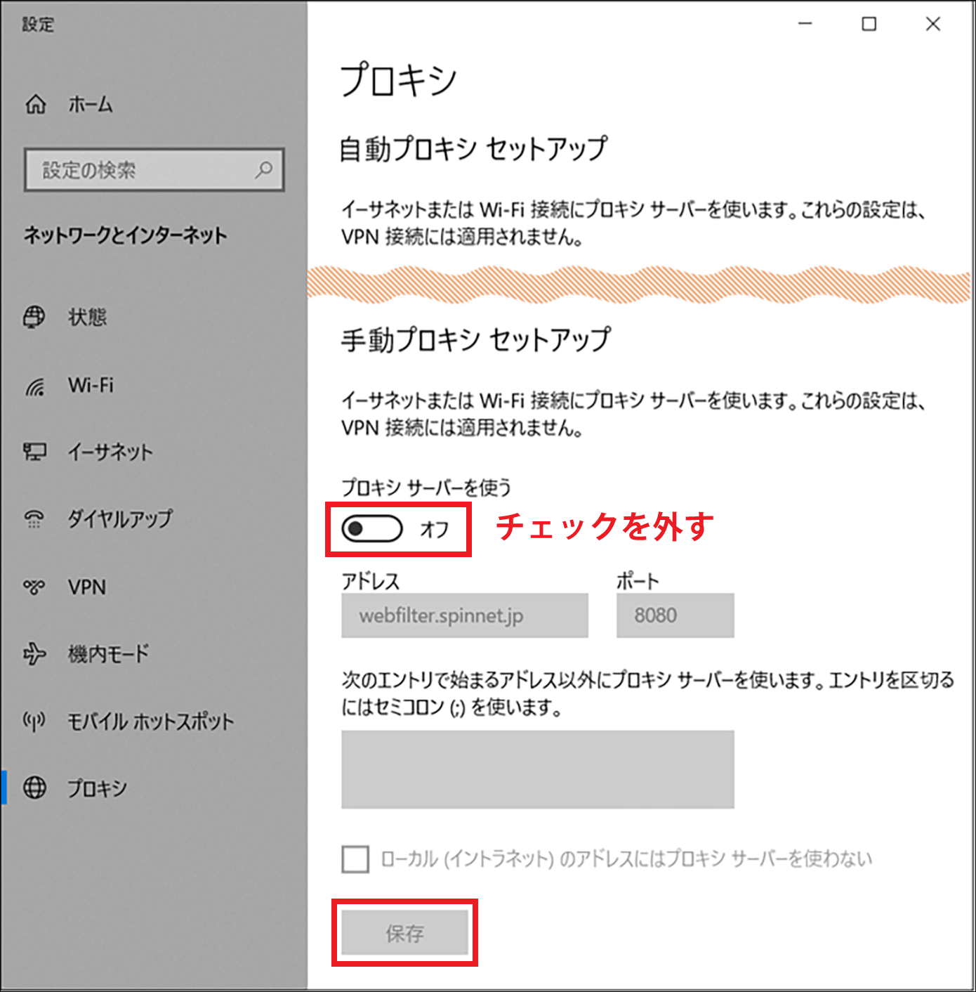Click the ポート field showing 8080
Viewport: 976px width, 992px height.
point(675,615)
